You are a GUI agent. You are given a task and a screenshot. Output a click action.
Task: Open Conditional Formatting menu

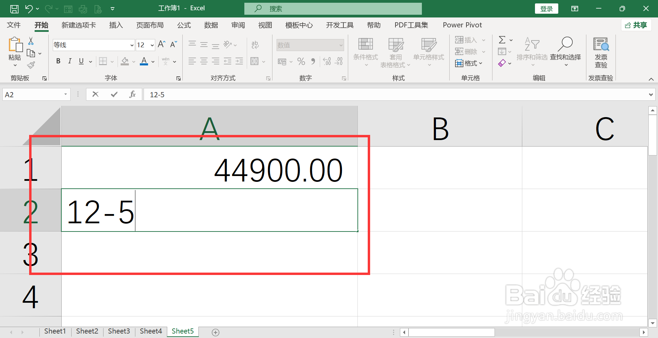(366, 52)
